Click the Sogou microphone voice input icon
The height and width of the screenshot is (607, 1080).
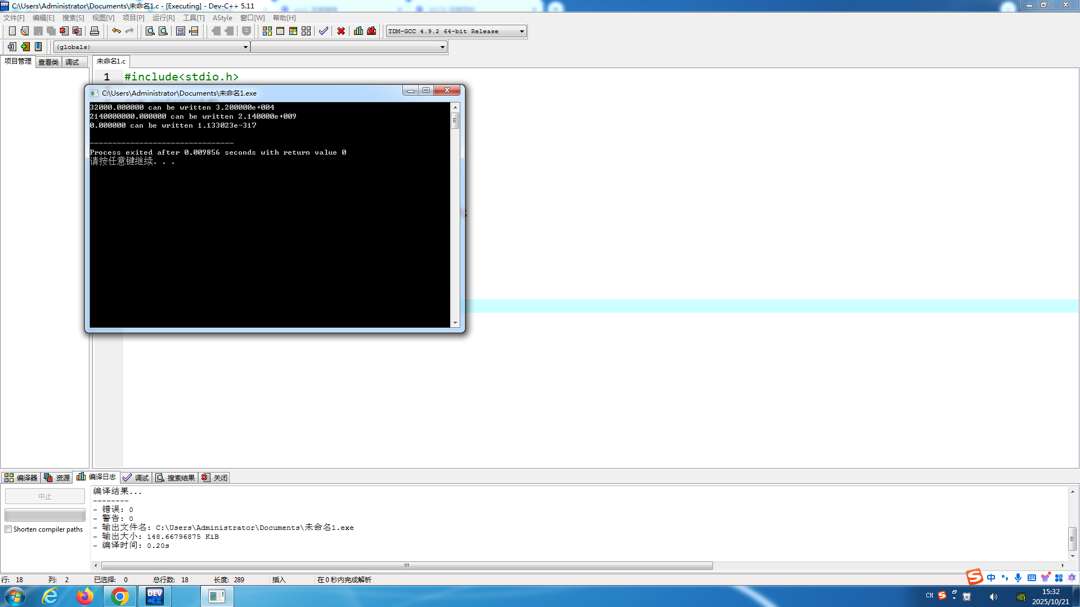click(1018, 578)
